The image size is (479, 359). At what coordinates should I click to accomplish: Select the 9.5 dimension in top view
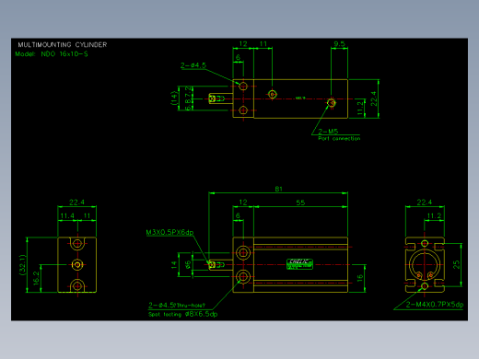[x=339, y=44]
